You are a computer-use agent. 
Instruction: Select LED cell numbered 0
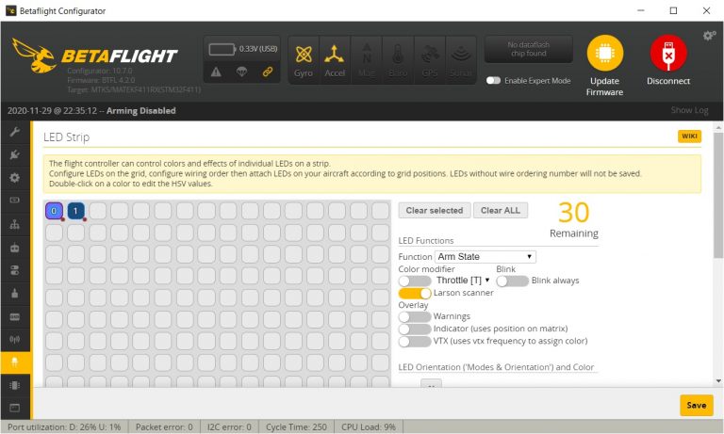click(x=54, y=211)
